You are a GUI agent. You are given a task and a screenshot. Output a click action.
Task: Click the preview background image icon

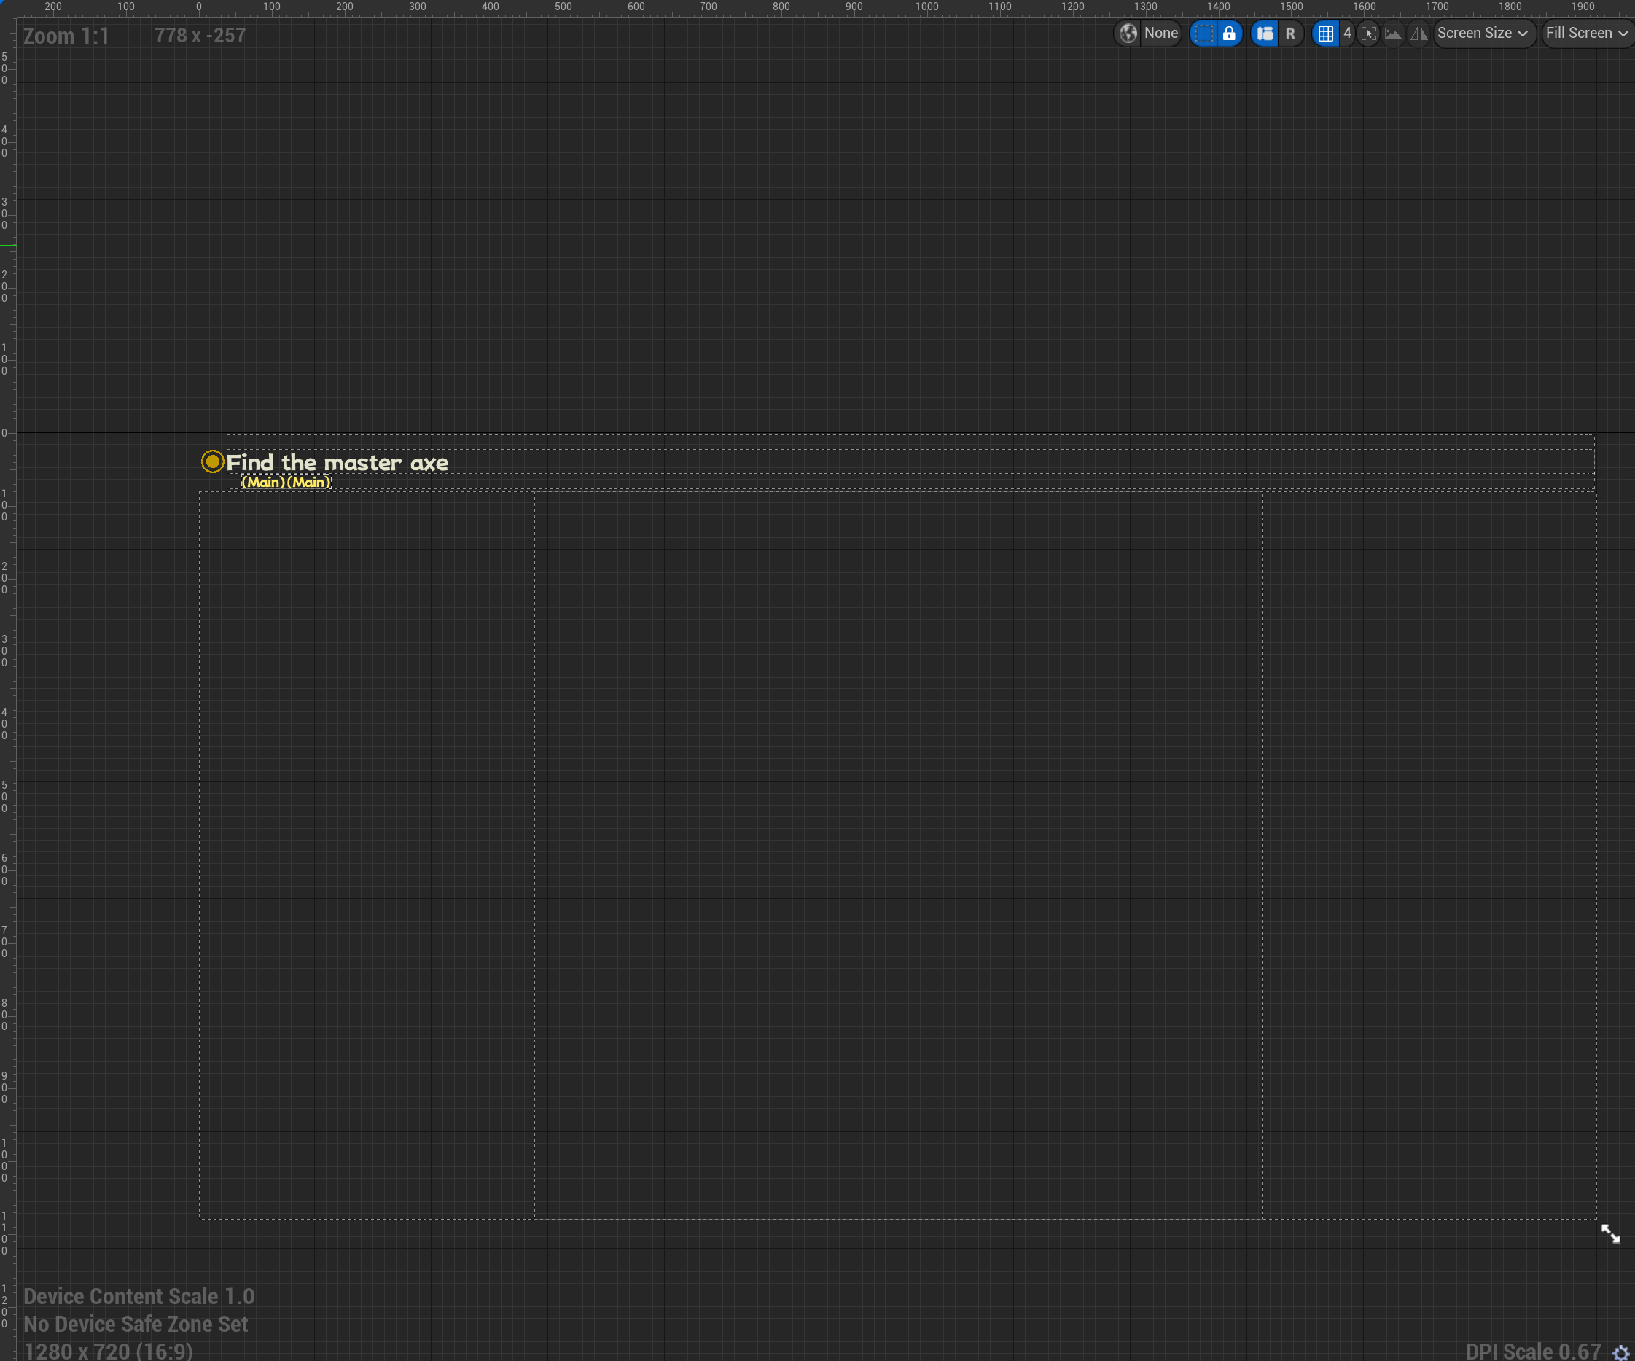coord(1394,34)
